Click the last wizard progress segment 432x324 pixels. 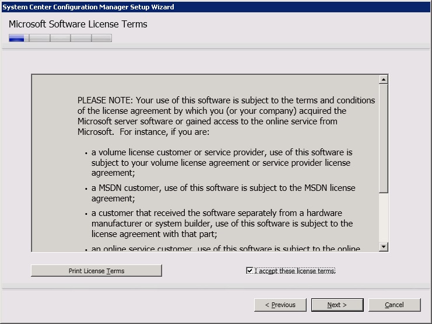pyautogui.click(x=101, y=39)
